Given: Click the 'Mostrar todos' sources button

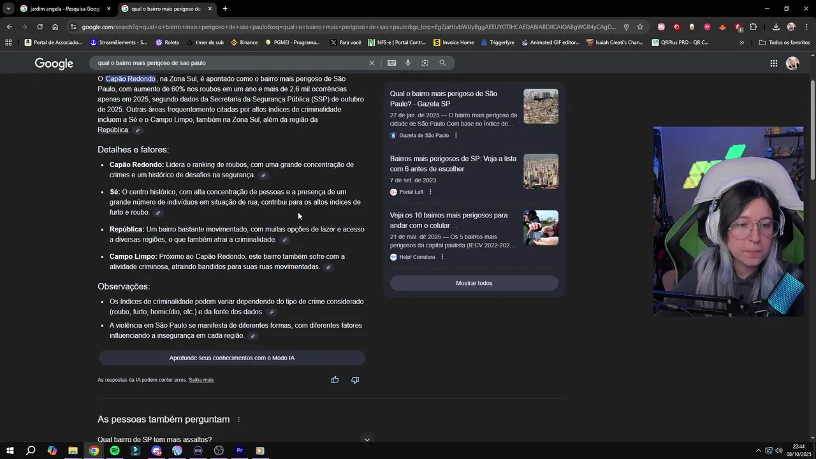Looking at the screenshot, I should 474,283.
